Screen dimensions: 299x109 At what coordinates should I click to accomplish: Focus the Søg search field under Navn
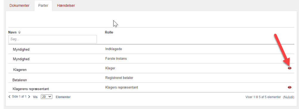[53, 39]
